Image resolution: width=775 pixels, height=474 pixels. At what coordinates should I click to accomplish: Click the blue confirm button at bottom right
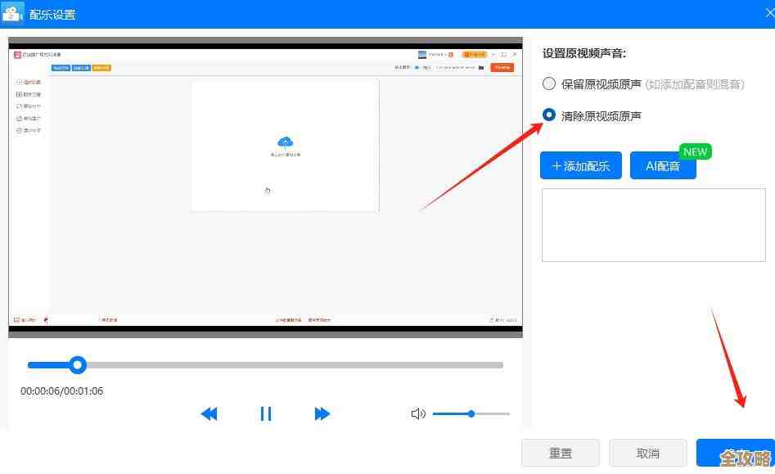coord(737,453)
